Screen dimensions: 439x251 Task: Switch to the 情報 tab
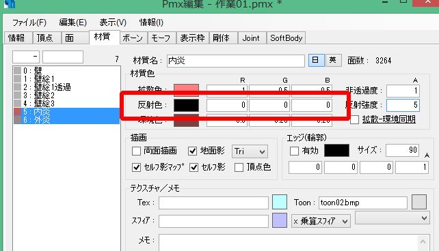coord(18,38)
